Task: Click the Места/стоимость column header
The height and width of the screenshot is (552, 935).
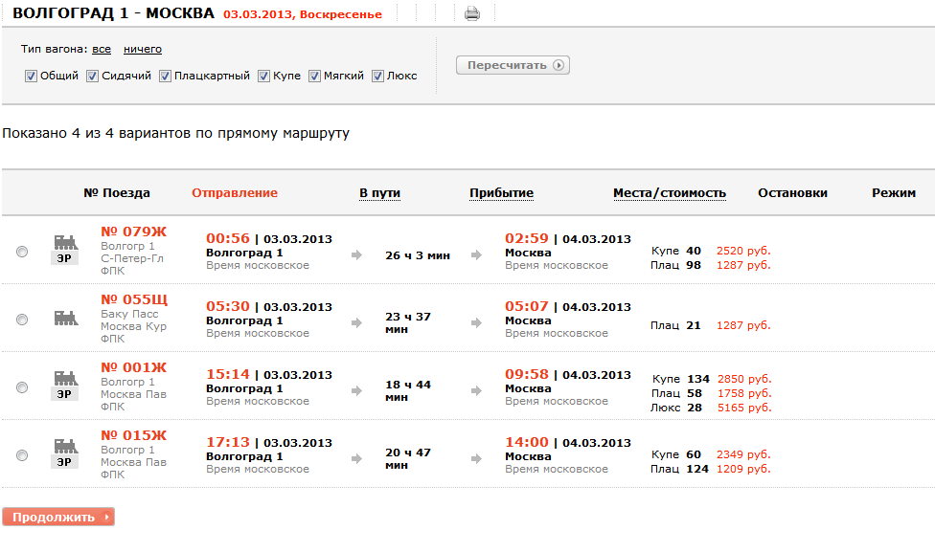Action: click(x=670, y=193)
